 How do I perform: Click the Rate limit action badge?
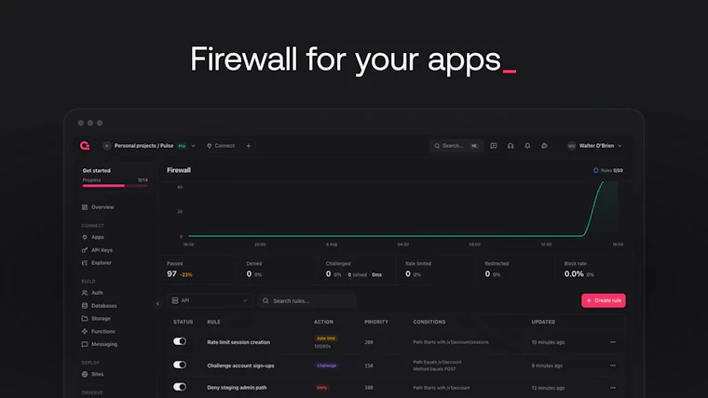point(325,338)
